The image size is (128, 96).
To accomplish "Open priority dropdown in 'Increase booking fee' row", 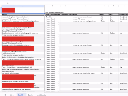I will [107, 17].
